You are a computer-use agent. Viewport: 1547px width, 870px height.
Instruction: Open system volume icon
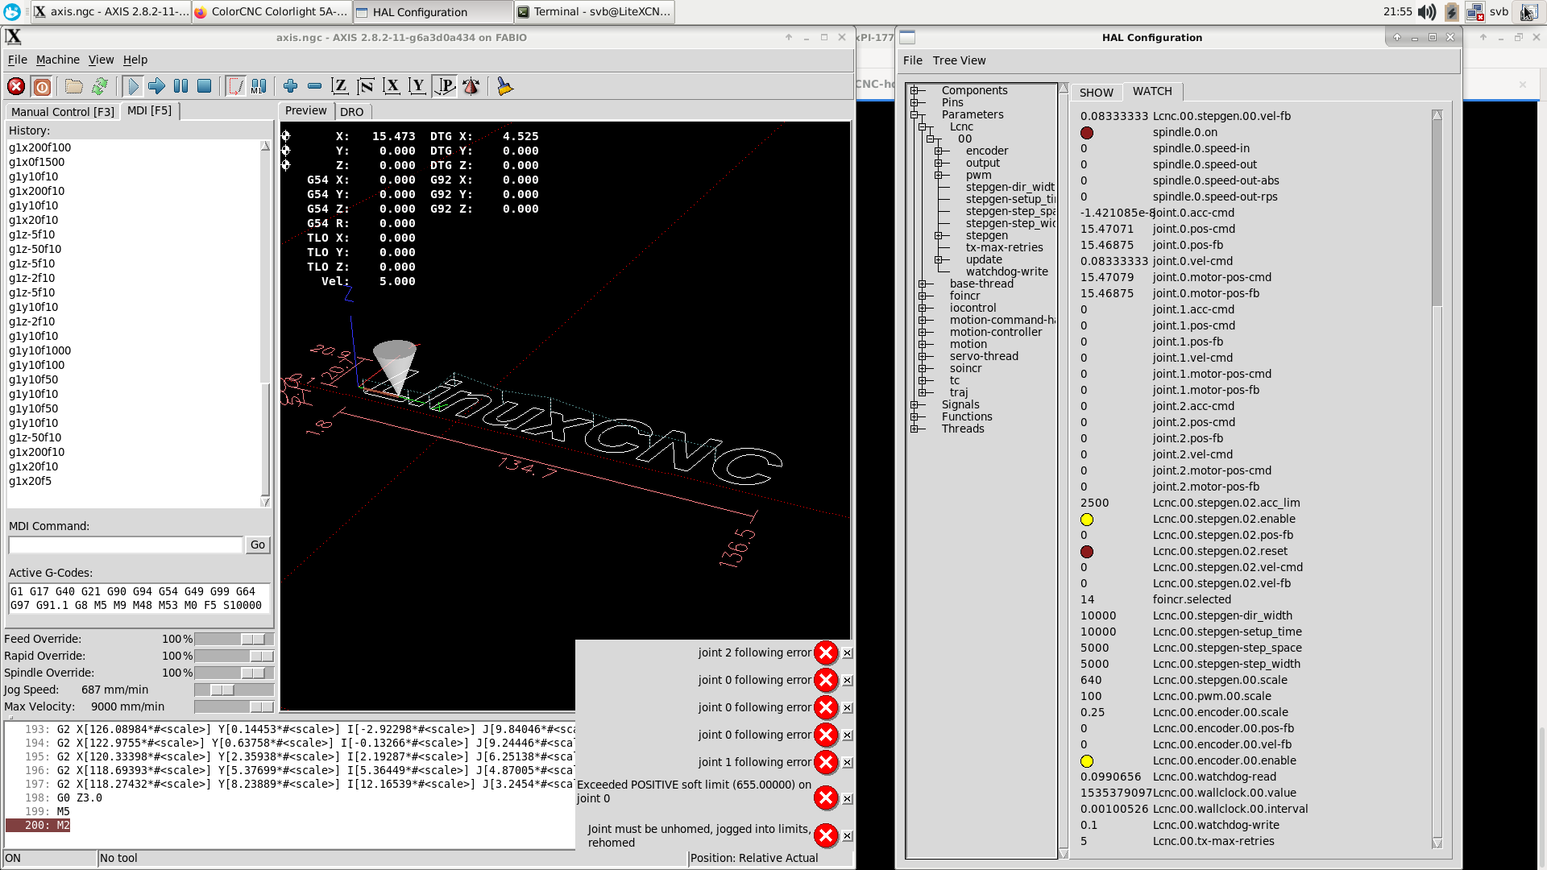tap(1426, 12)
